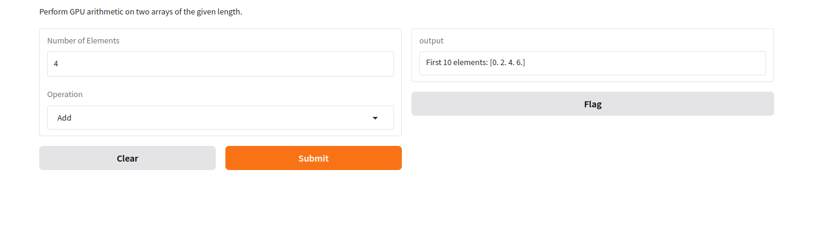Click the Operation dropdown caret arrow
The image size is (820, 243).
(x=375, y=118)
